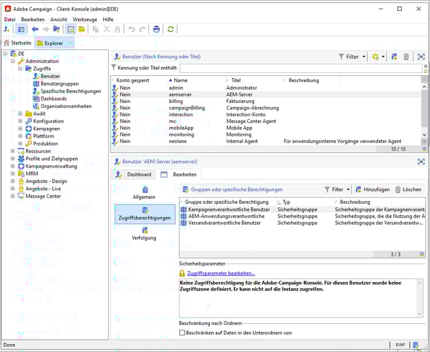This screenshot has width=430, height=352.
Task: Collapse the Zugriffe tree node
Action: (21, 68)
